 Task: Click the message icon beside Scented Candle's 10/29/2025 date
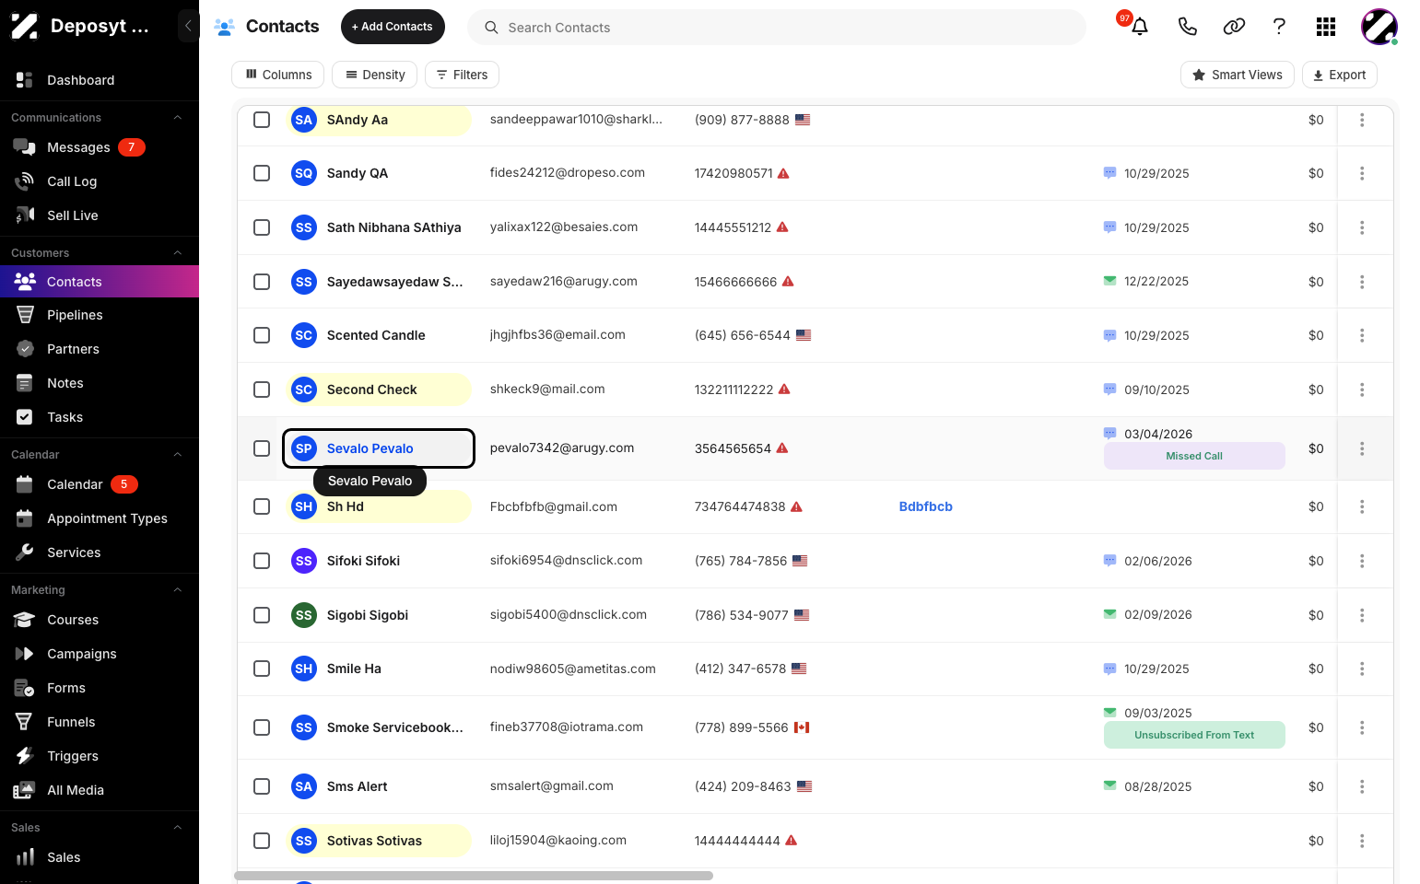1109,335
